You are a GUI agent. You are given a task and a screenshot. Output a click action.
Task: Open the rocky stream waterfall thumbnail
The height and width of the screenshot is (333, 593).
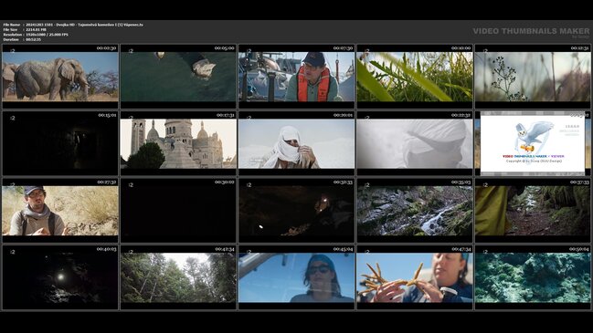point(415,211)
